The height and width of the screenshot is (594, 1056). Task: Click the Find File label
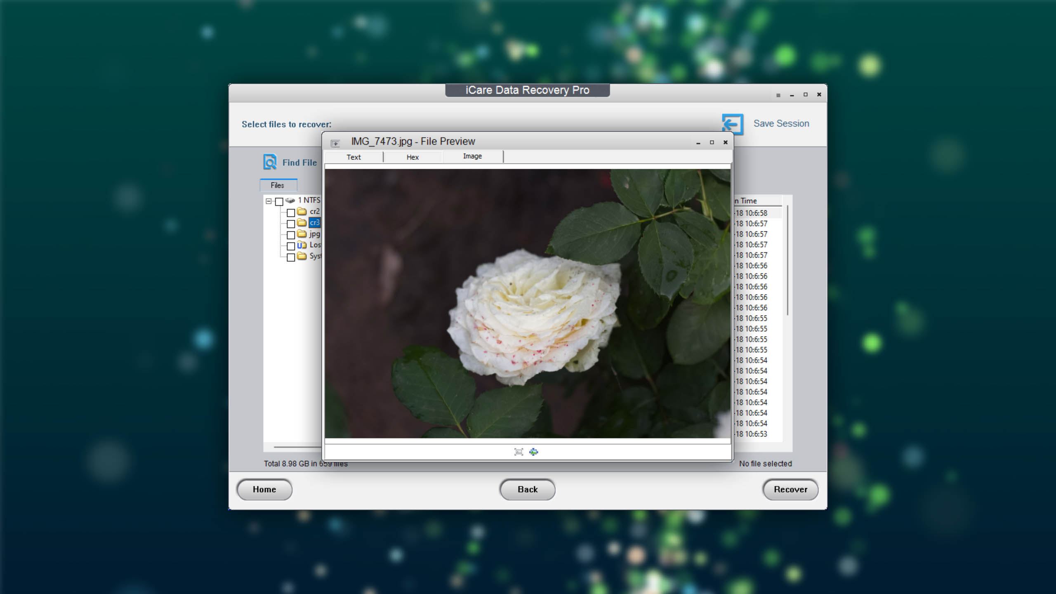click(x=300, y=163)
